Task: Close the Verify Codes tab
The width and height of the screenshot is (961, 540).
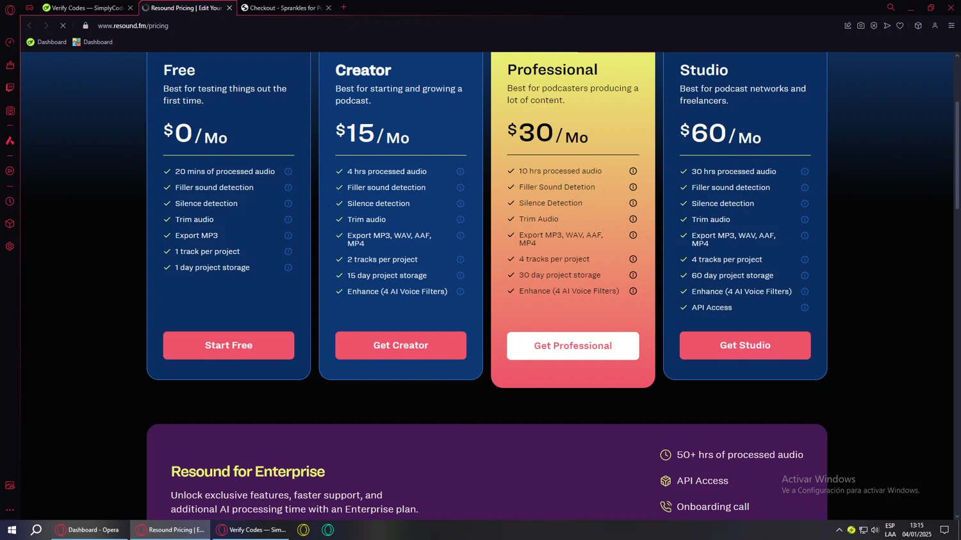Action: [131, 8]
